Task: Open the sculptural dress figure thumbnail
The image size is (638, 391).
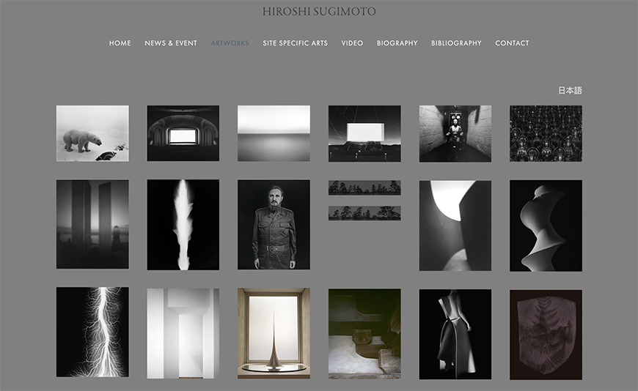Action: pyautogui.click(x=455, y=335)
